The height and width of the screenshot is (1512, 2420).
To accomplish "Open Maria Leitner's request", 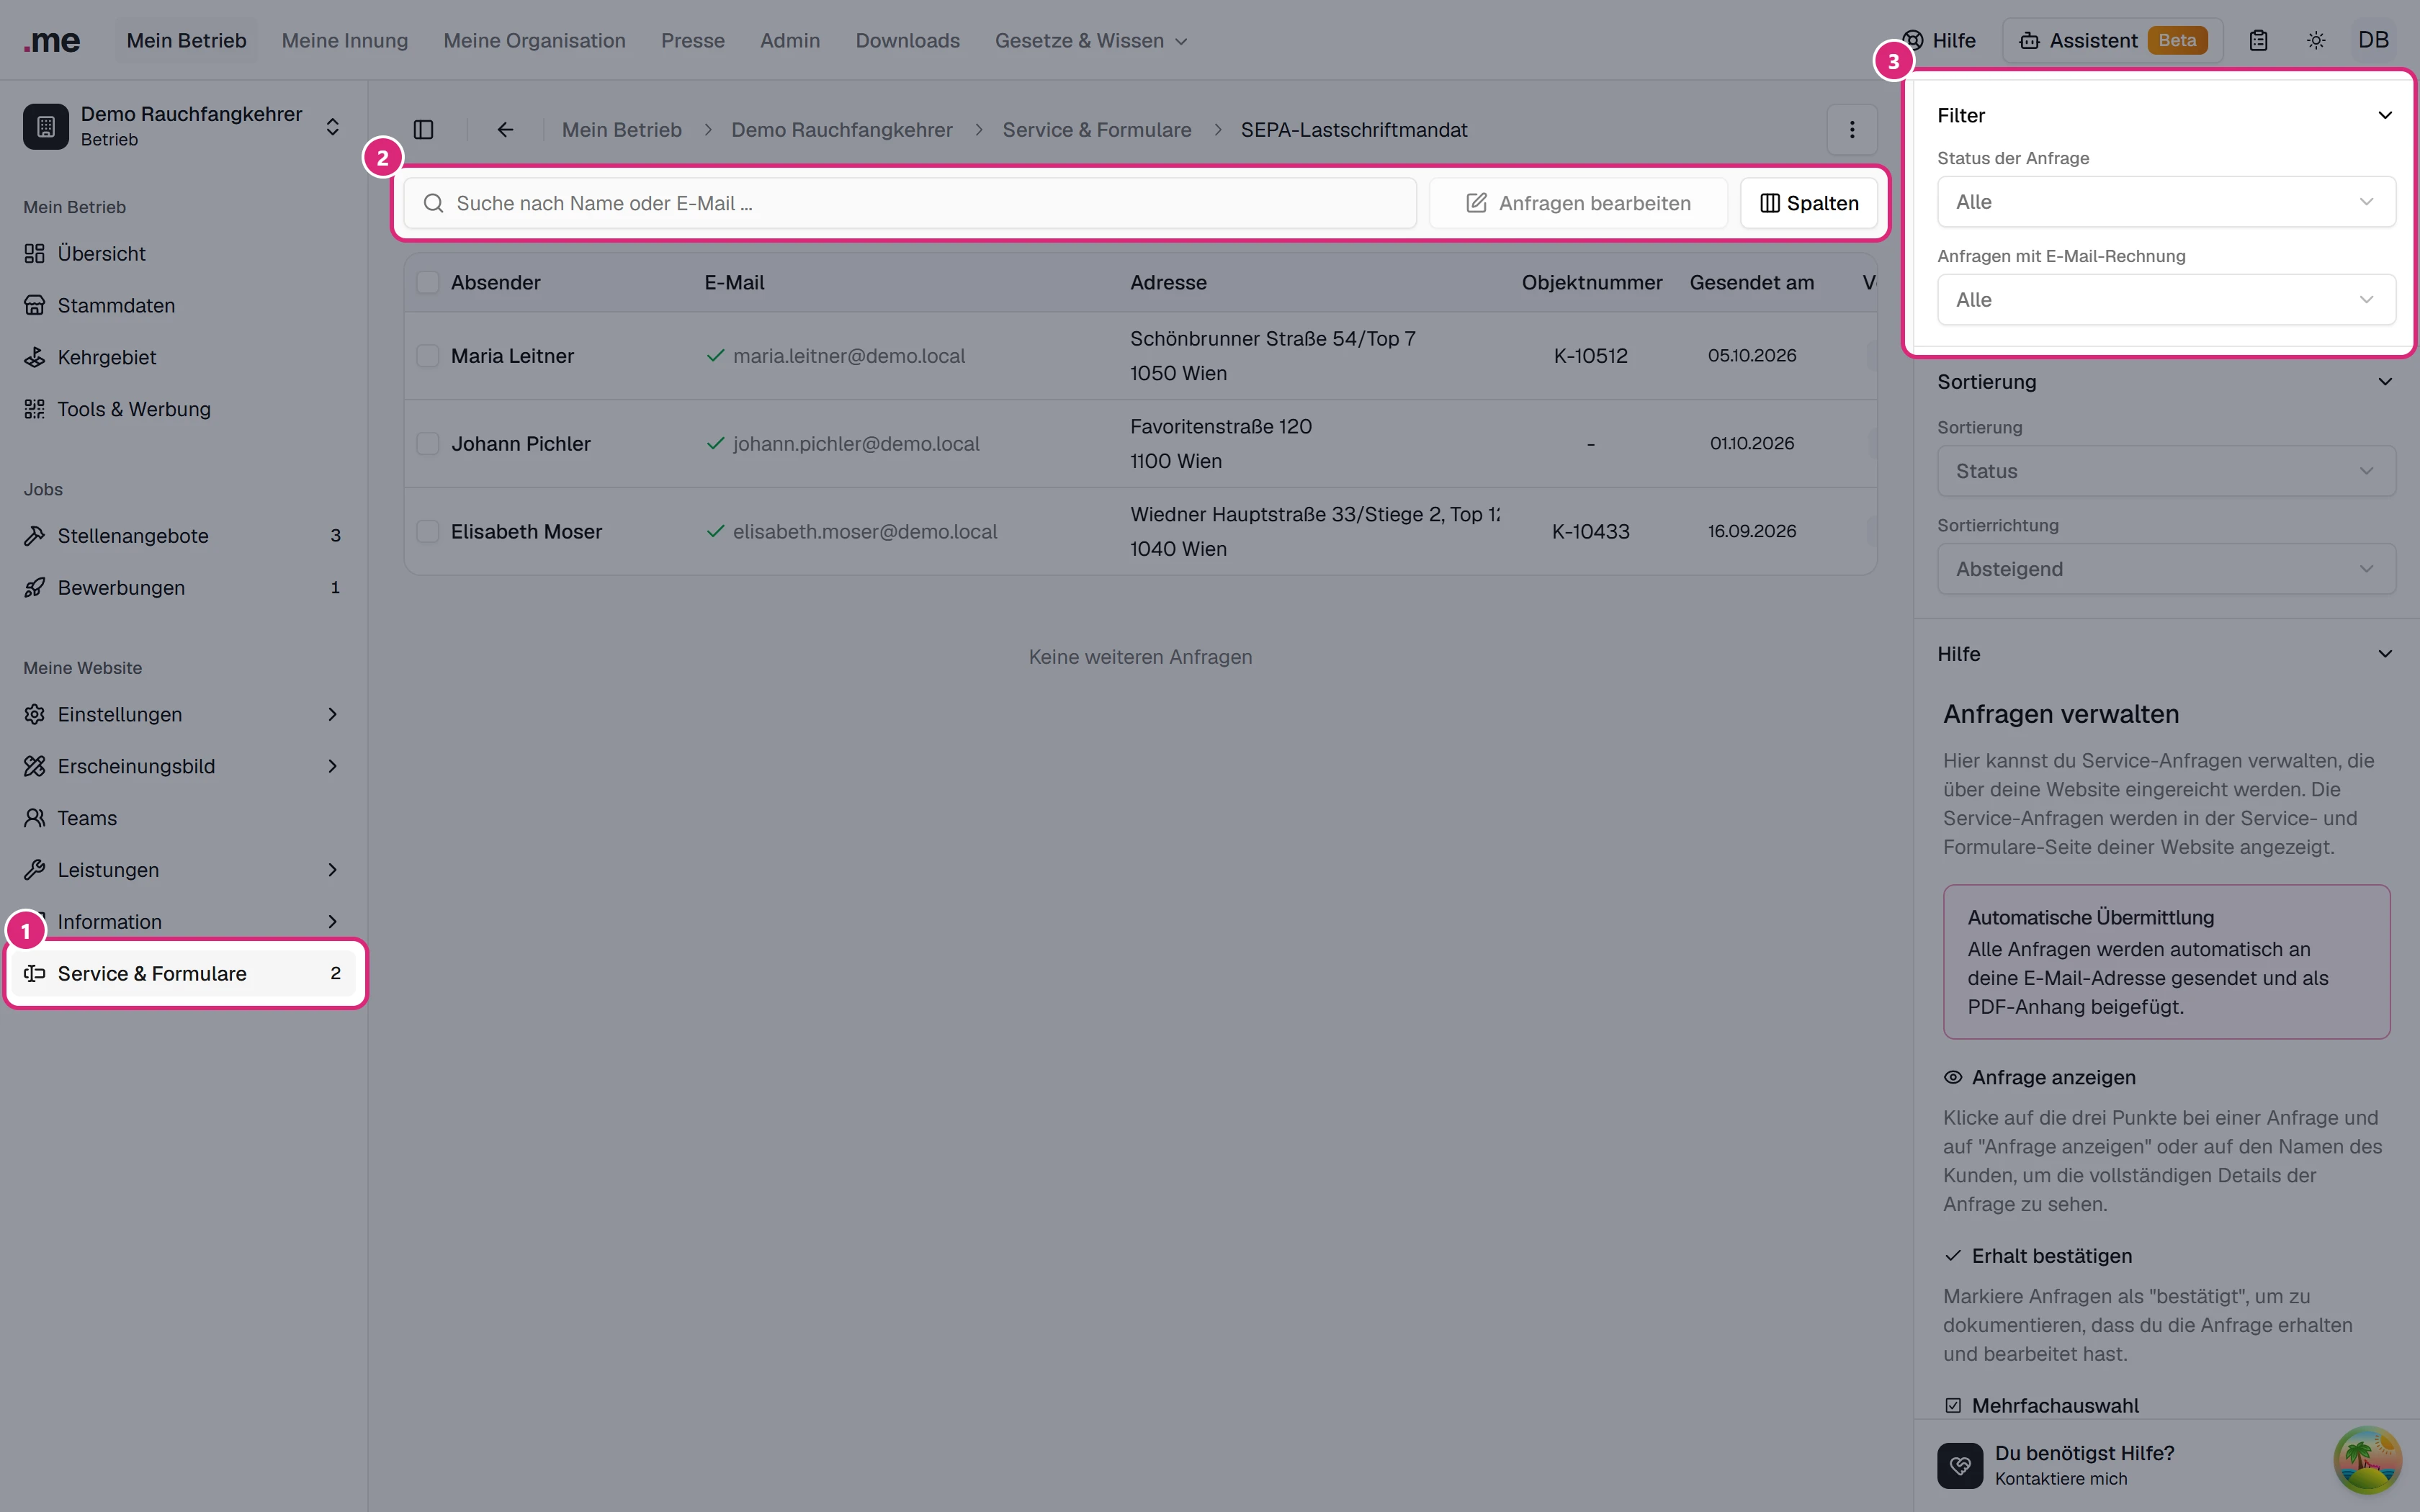I will point(512,356).
